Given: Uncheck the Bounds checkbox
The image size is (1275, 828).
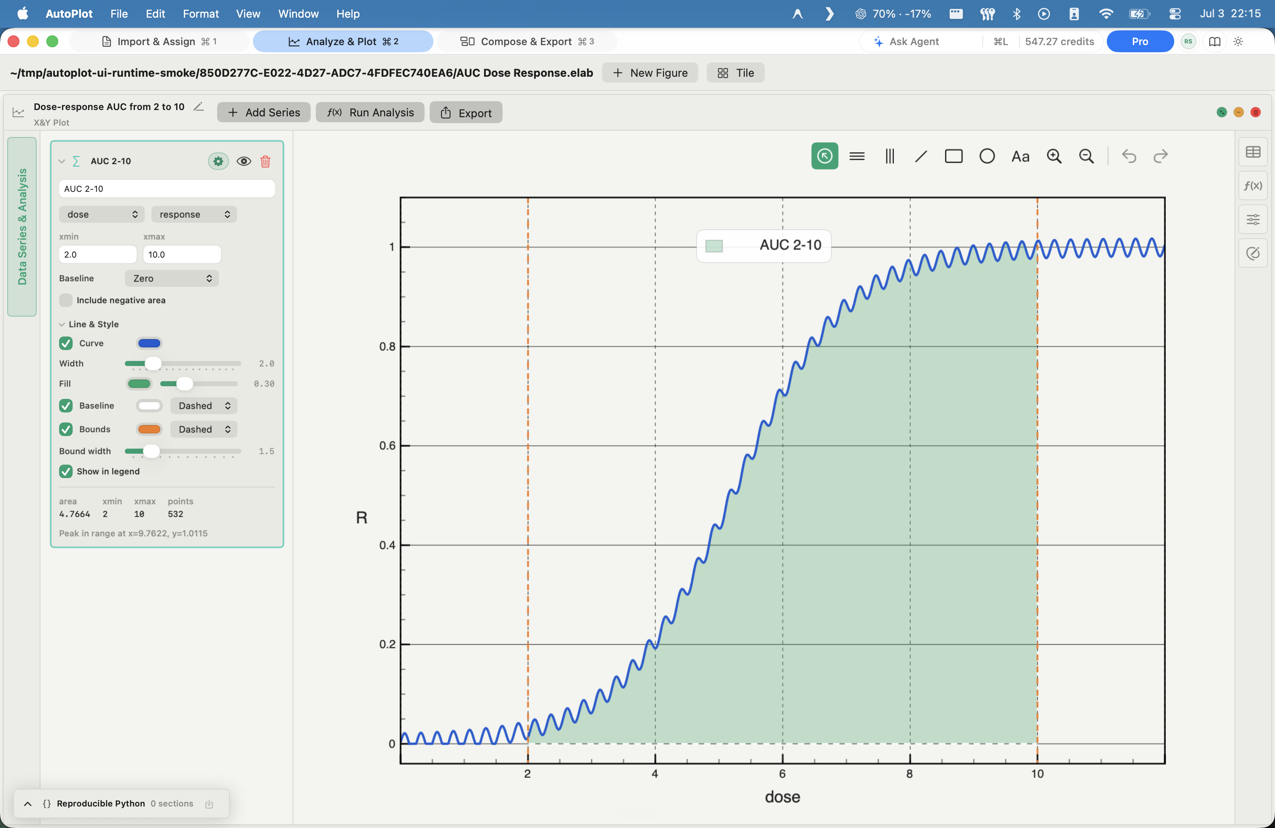Looking at the screenshot, I should [66, 429].
